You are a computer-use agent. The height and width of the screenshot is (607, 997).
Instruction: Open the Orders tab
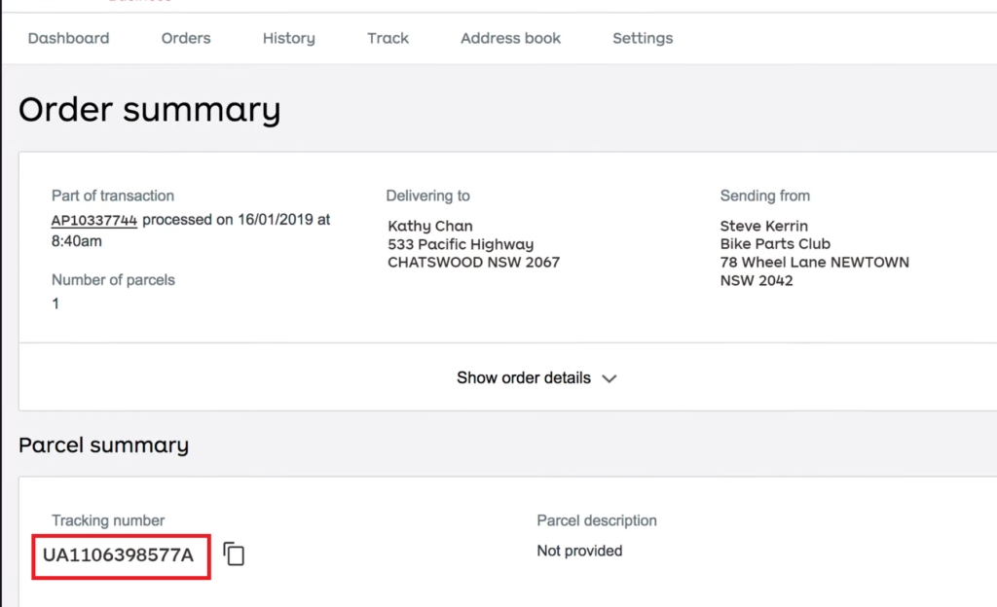coord(185,38)
